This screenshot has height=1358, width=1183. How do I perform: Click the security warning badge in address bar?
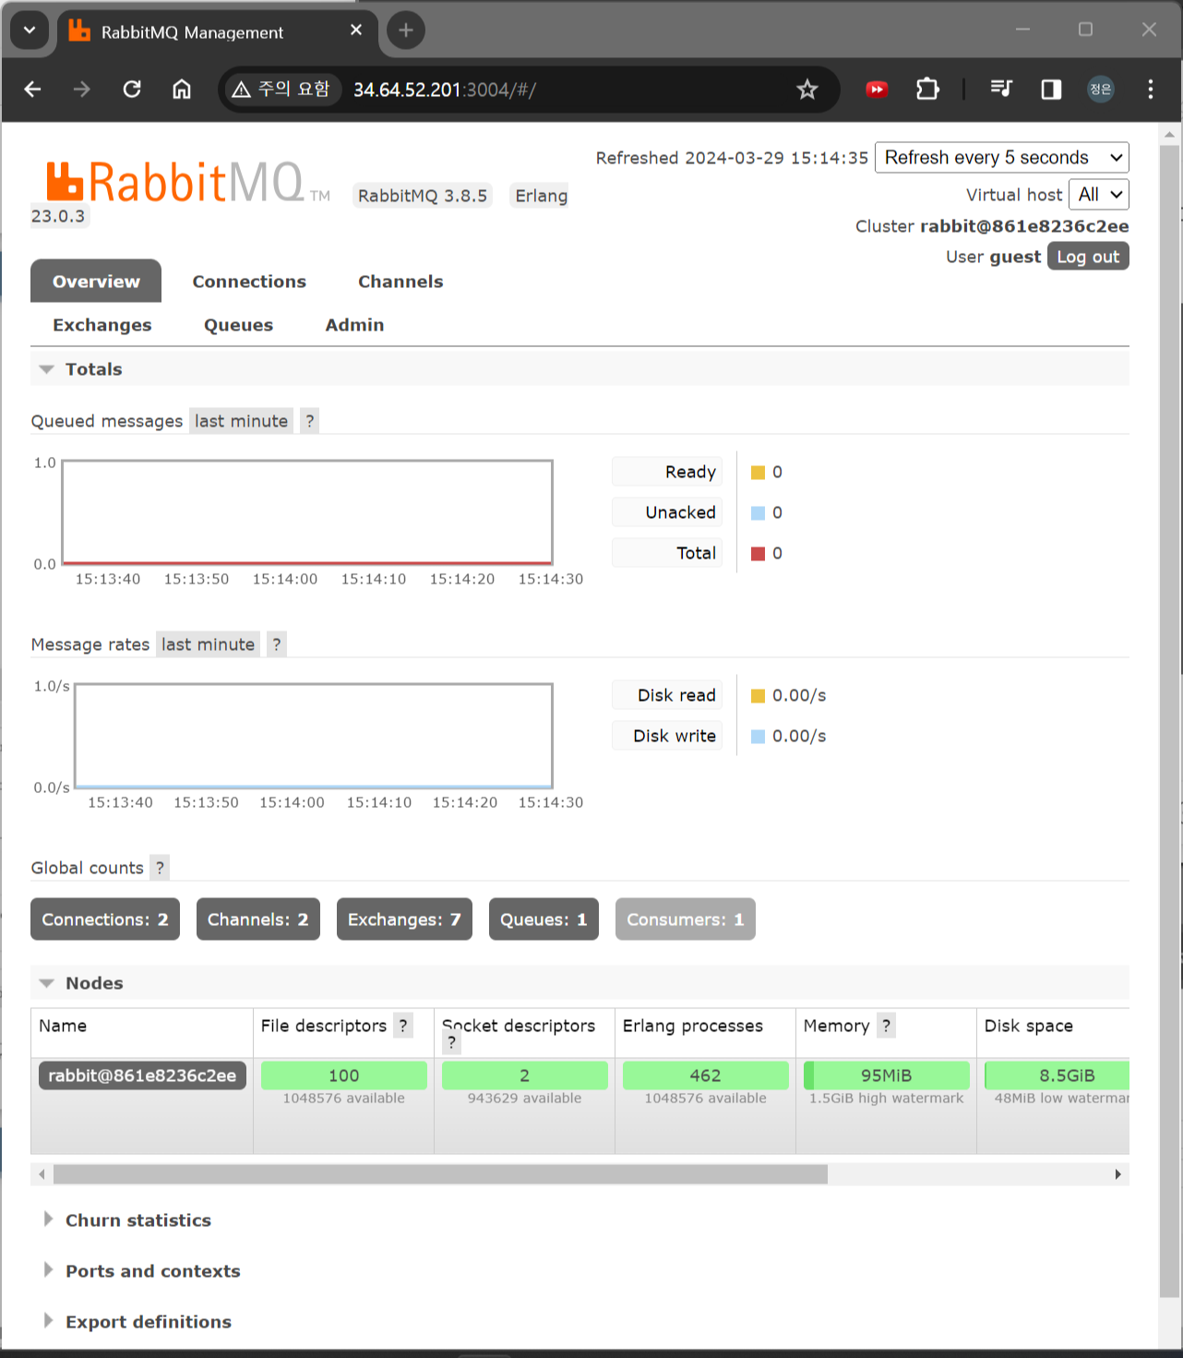[x=281, y=90]
